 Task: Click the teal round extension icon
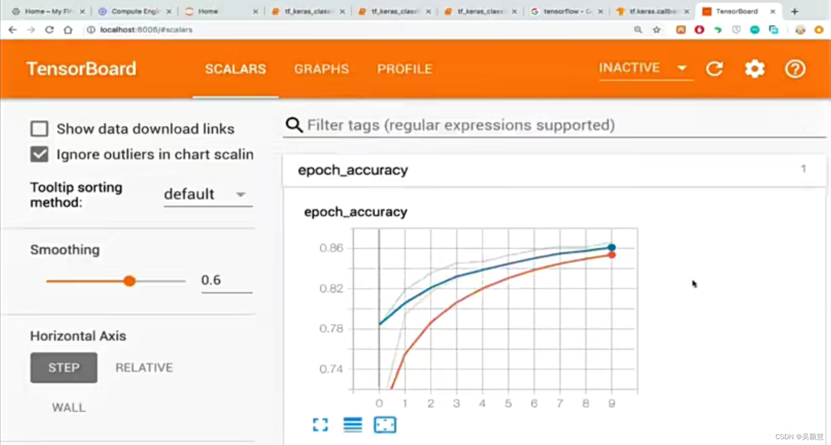[755, 30]
